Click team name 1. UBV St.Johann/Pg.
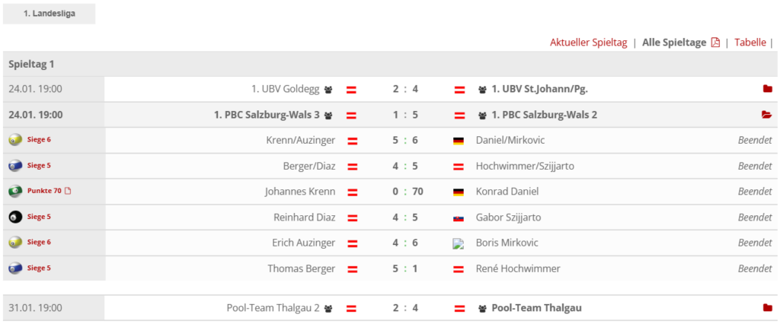Image resolution: width=780 pixels, height=327 pixels. point(540,89)
